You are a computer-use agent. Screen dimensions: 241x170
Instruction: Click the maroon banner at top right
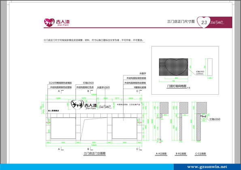215,22
